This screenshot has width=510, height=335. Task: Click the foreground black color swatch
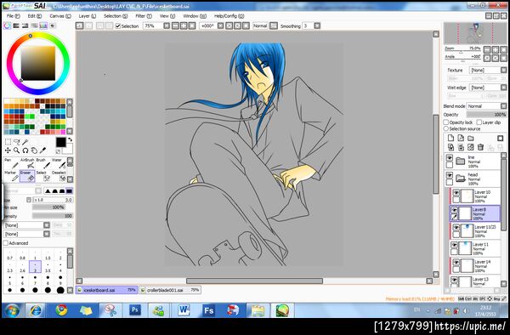tap(61, 143)
